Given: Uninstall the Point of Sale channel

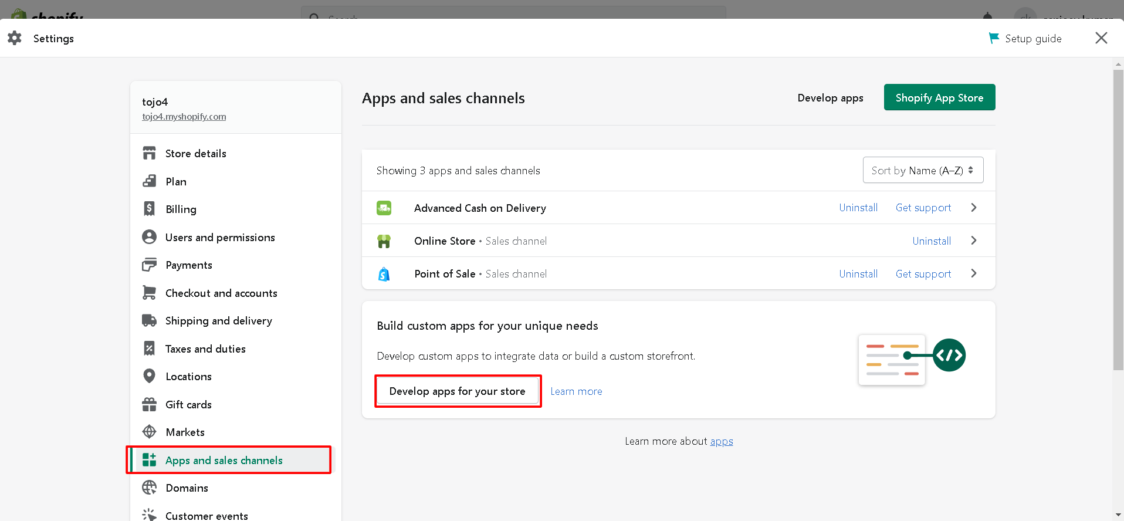Looking at the screenshot, I should click(x=858, y=274).
